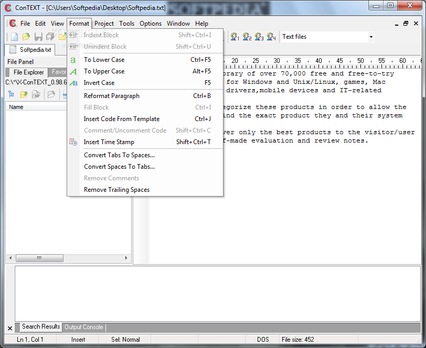Viewport: 426px width, 348px height.
Task: Choose Convert Spaces To Tabs...
Action: point(145,167)
